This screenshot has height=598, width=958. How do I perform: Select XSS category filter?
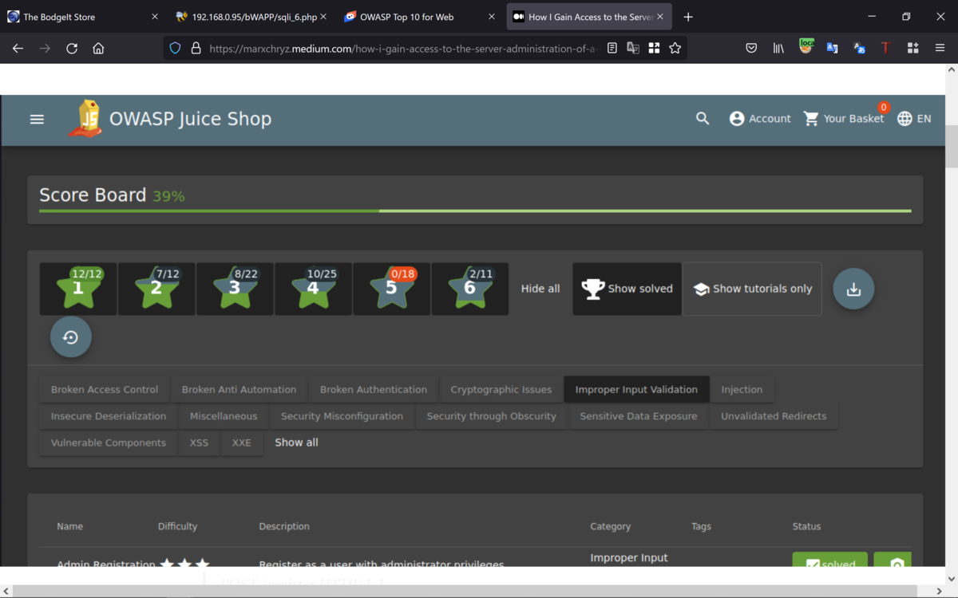[x=199, y=443]
